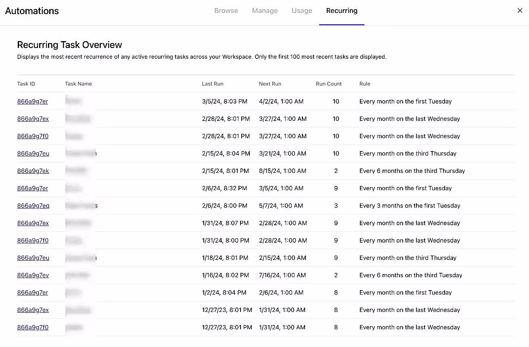Open task 866a9g7ex last run 1/31/24

point(33,223)
